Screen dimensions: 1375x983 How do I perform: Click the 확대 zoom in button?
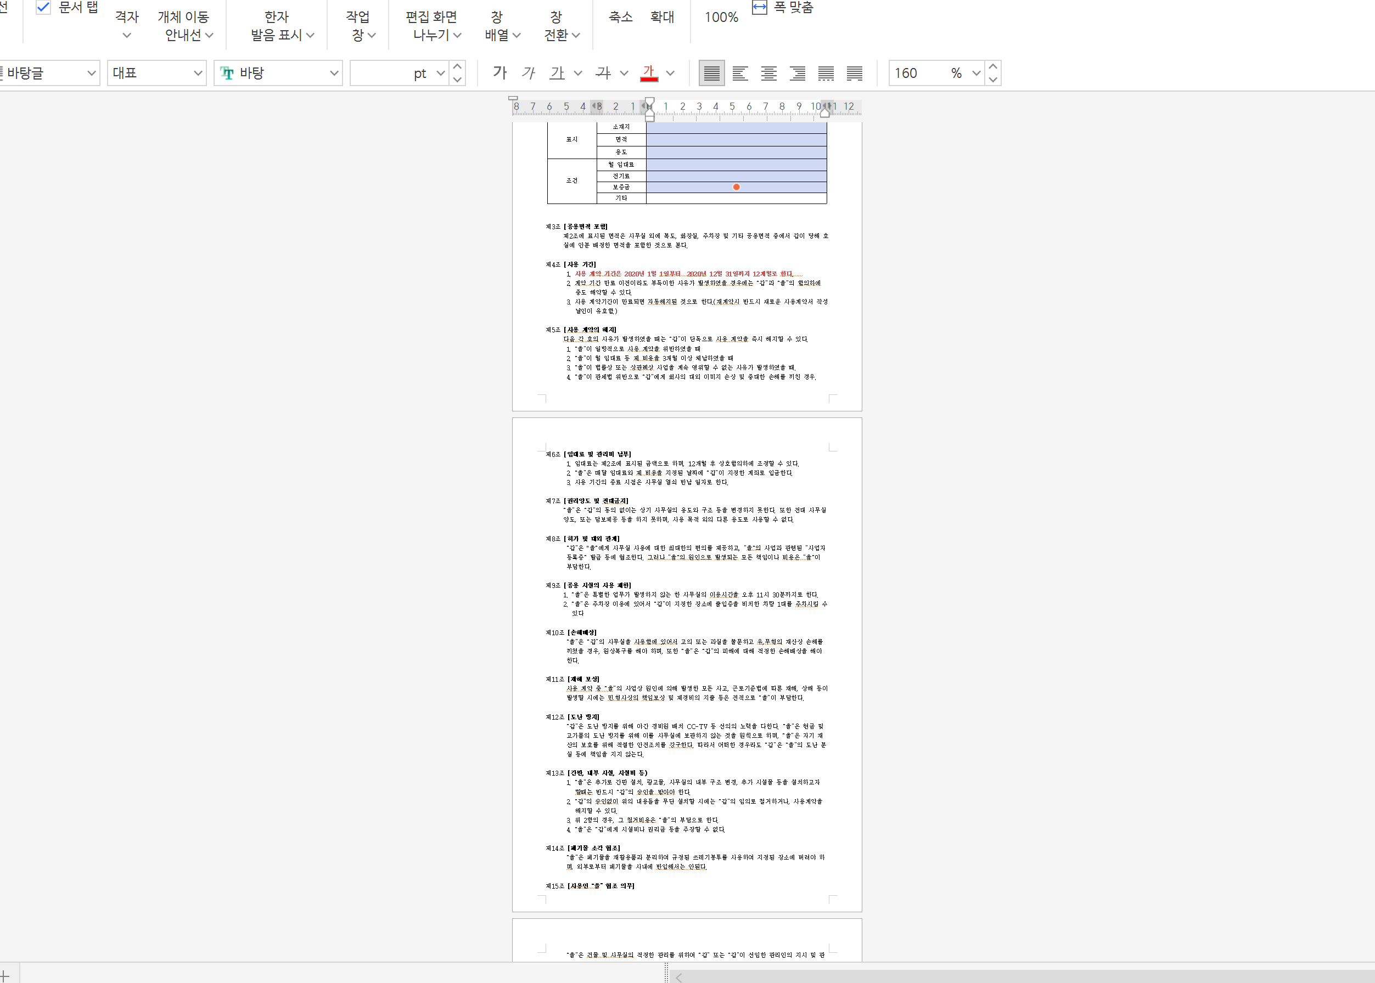pos(662,17)
